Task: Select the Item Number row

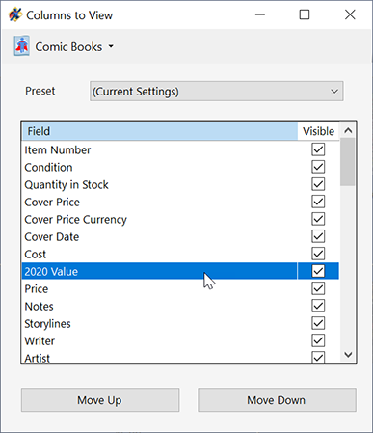Action: [x=180, y=149]
